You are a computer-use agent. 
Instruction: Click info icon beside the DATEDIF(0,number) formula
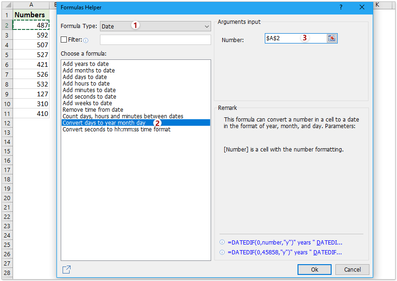coord(222,243)
